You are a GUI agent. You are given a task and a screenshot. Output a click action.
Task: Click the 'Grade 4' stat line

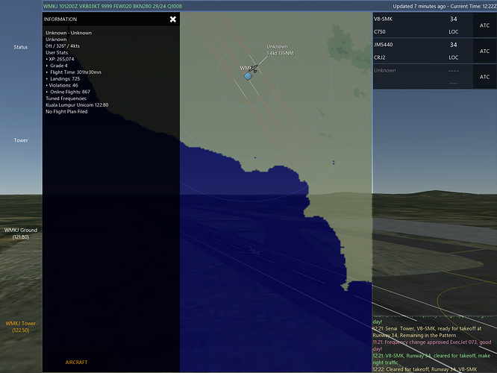point(59,66)
